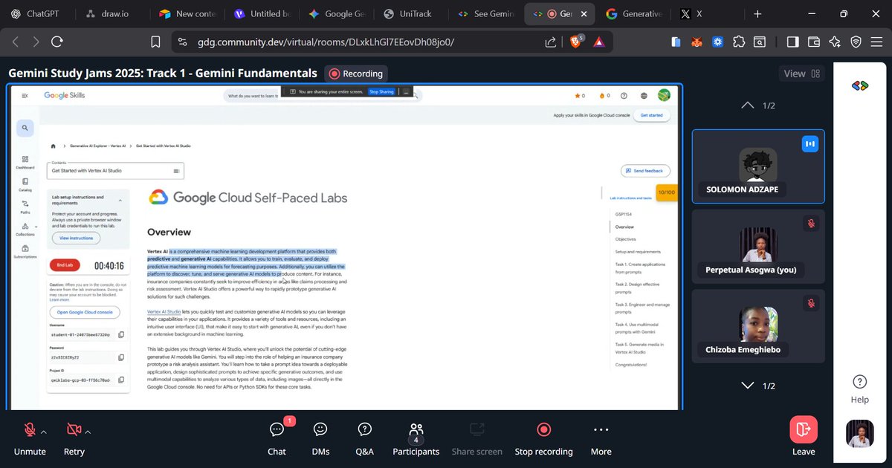Expand the next participant page with down chevron
The width and height of the screenshot is (892, 468).
(748, 385)
